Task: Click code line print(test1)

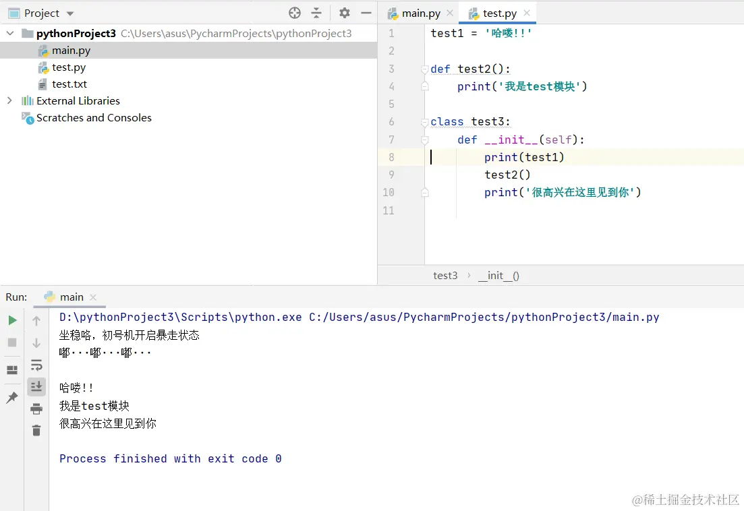Action: pyautogui.click(x=524, y=157)
